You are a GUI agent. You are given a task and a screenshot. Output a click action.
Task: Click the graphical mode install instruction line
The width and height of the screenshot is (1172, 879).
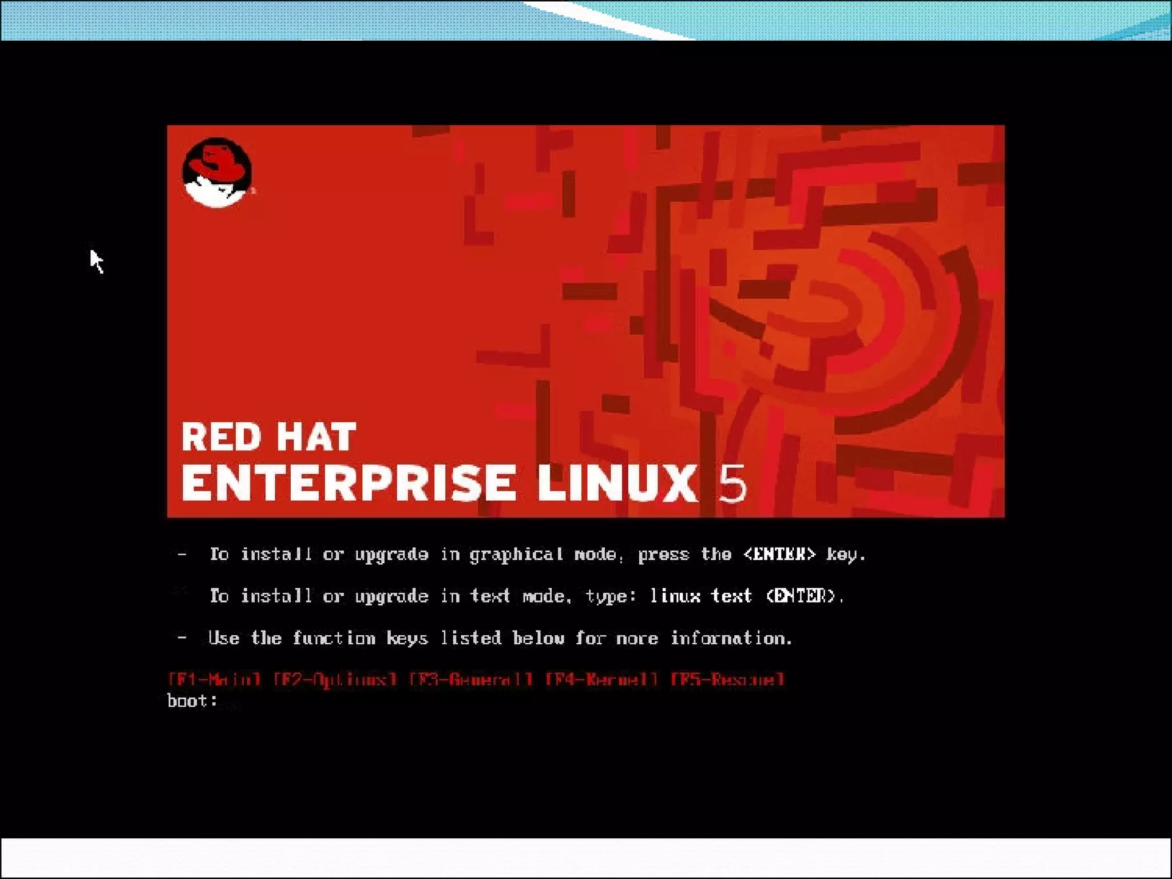537,554
